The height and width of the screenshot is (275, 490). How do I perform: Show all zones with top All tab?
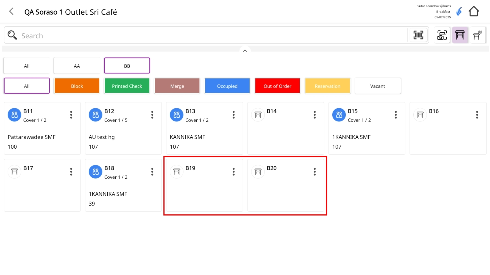pyautogui.click(x=27, y=66)
